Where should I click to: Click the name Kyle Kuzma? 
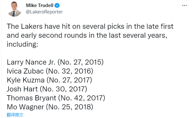[x=26, y=80]
